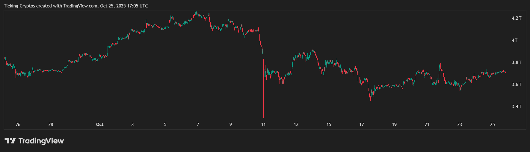Select the 4T price axis label
The image size is (530, 152).
point(514,40)
